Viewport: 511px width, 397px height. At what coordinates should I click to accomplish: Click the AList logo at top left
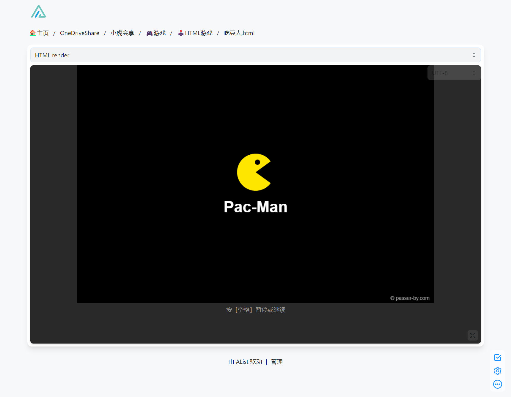(38, 12)
